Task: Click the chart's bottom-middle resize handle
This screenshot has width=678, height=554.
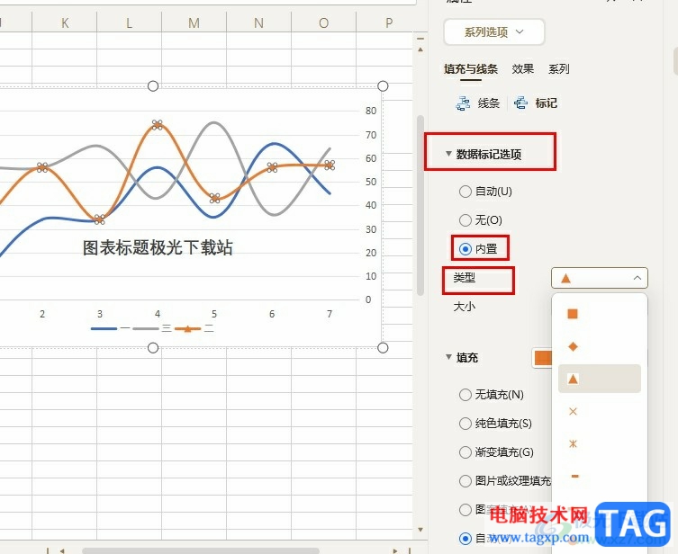Action: 153,348
